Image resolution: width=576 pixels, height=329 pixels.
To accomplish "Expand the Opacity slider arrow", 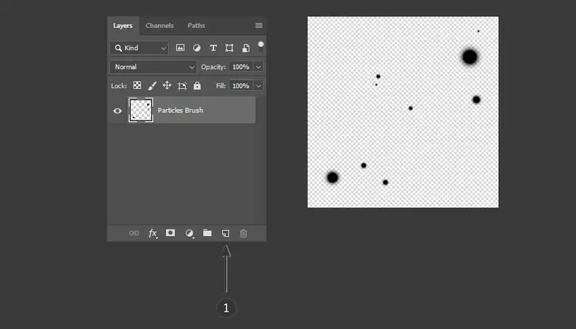I will 259,67.
